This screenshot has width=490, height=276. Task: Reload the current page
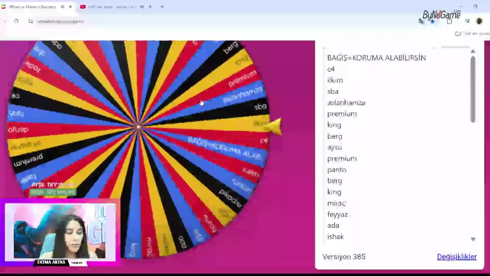[16, 21]
